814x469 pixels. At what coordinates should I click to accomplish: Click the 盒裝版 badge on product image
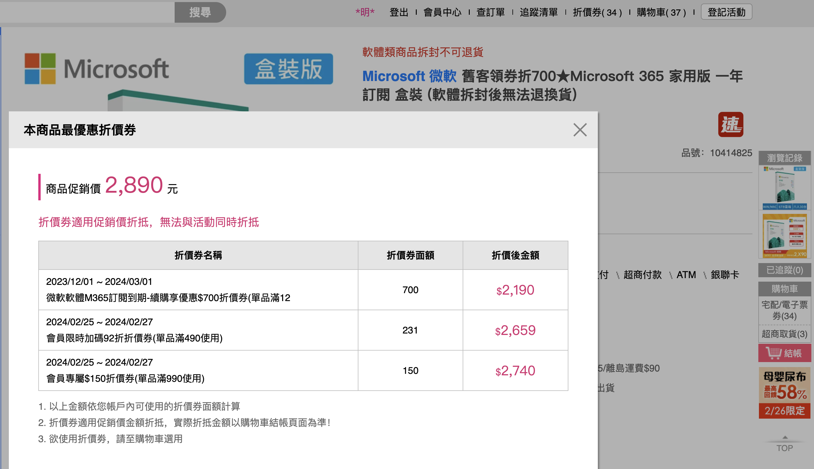click(x=289, y=69)
